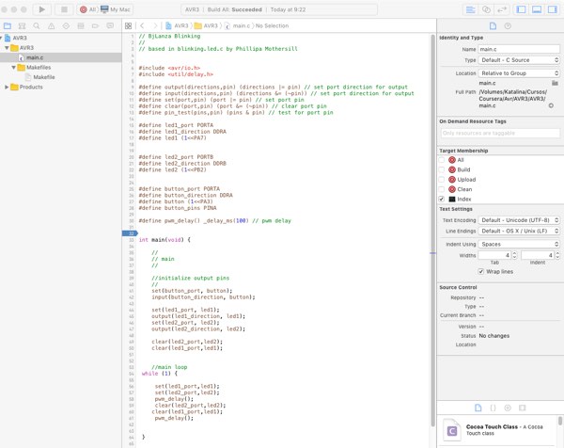
Task: Toggle Upload target membership checkbox
Action: pyautogui.click(x=442, y=180)
